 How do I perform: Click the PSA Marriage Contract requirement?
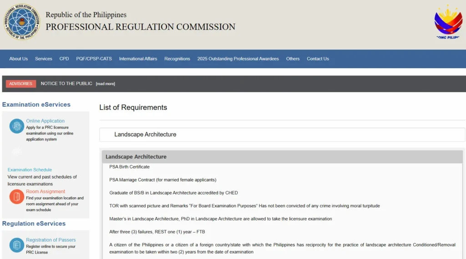point(163,180)
